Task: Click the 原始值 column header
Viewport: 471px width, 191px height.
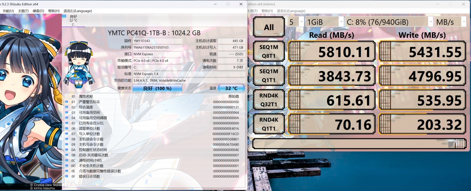Action: [x=233, y=96]
